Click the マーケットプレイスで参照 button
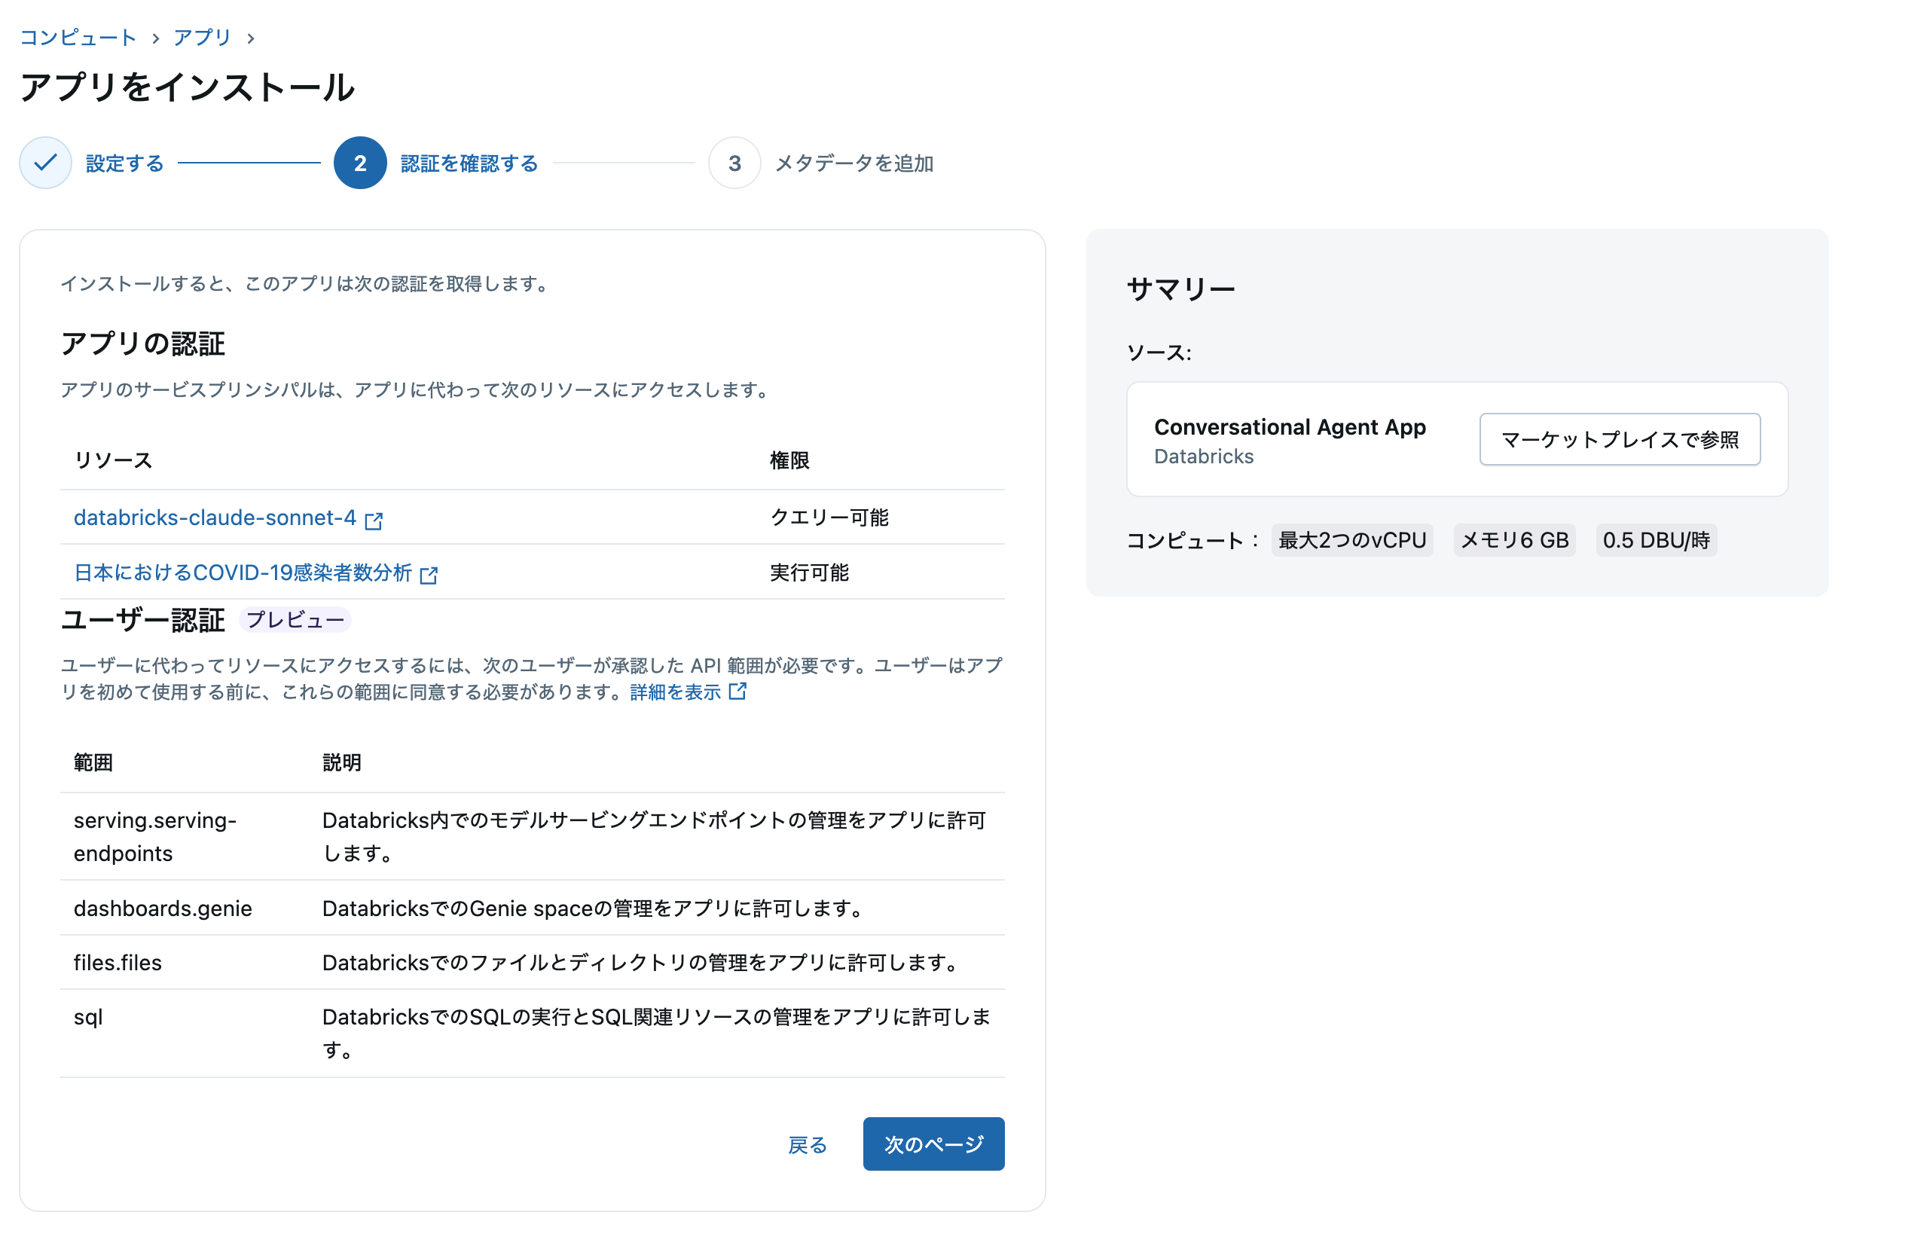Screen dimensions: 1930x1246 coord(1620,439)
